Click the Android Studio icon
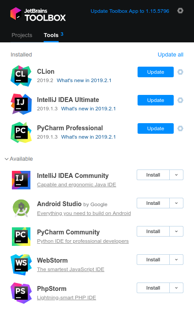Screen dimensions: 194x309 pyautogui.click(x=21, y=208)
